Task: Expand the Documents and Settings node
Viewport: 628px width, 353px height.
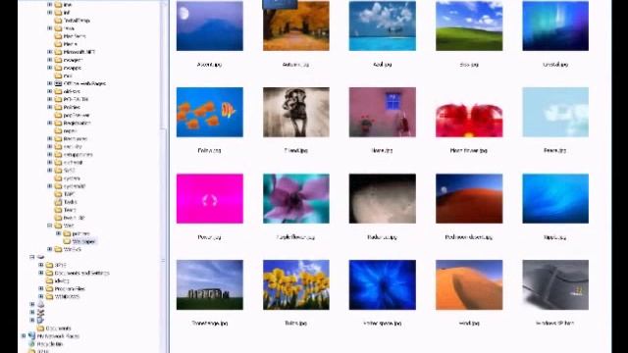Action: (41, 273)
